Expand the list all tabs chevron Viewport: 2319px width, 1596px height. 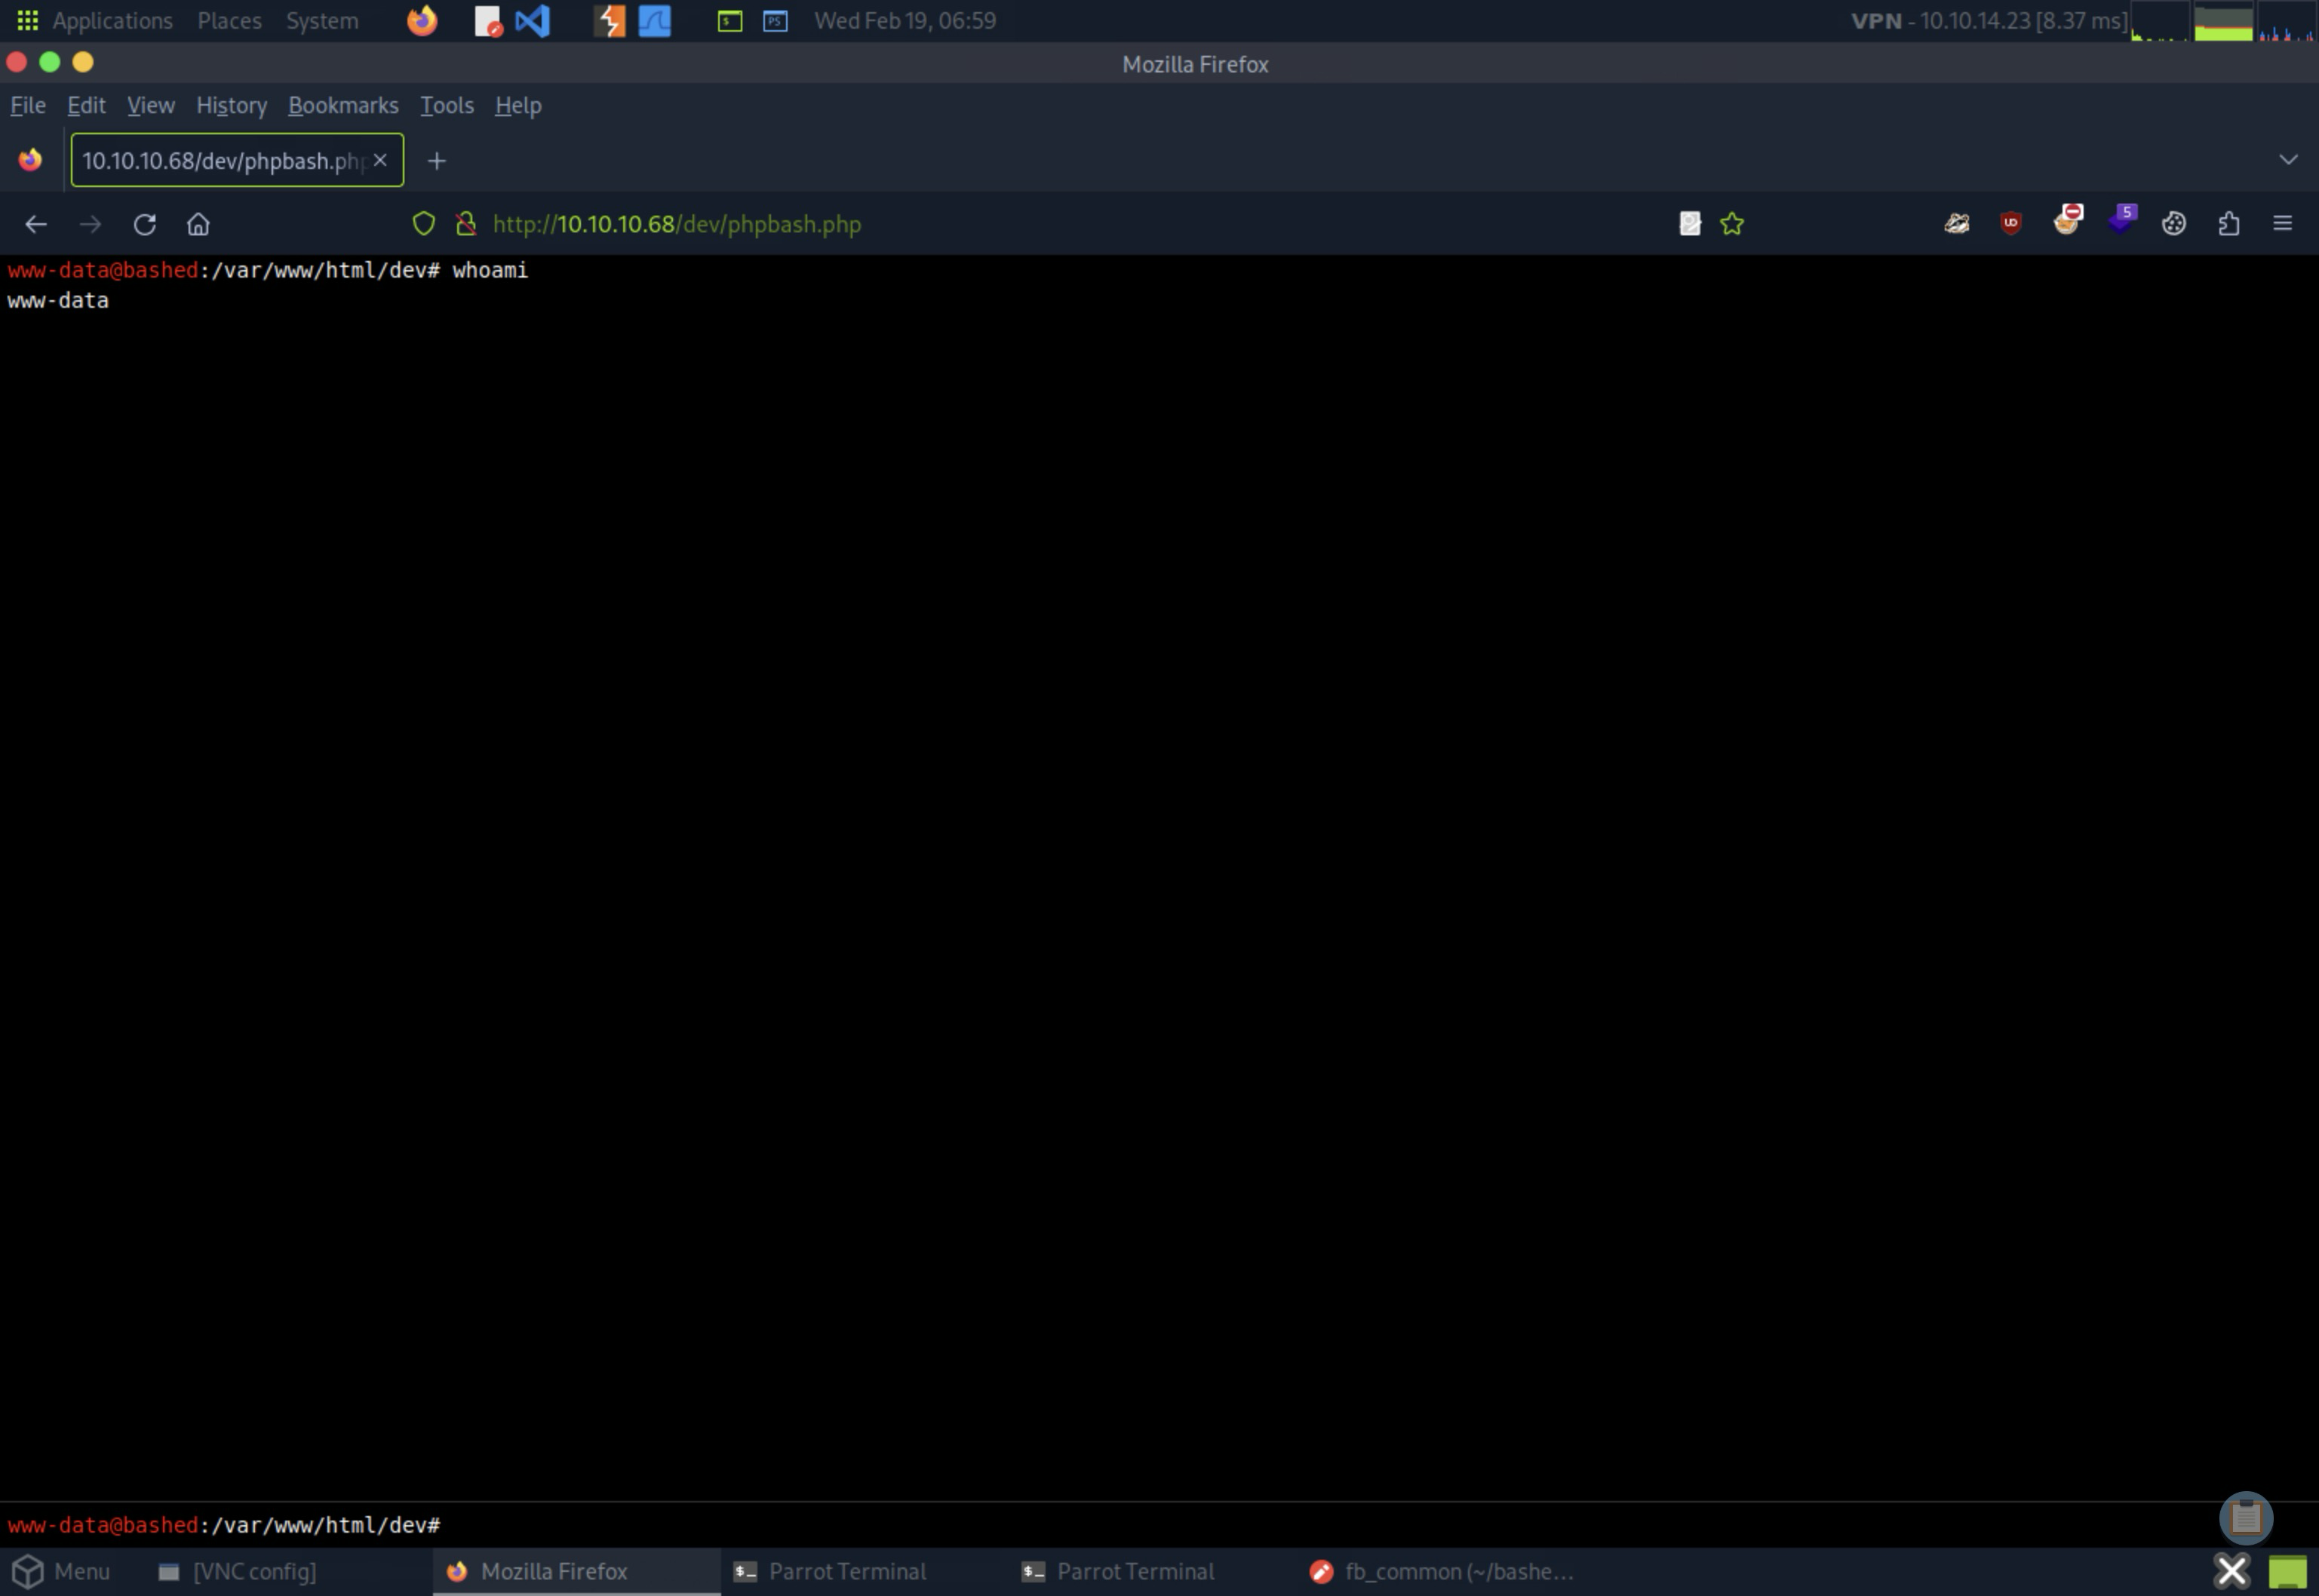click(2287, 160)
